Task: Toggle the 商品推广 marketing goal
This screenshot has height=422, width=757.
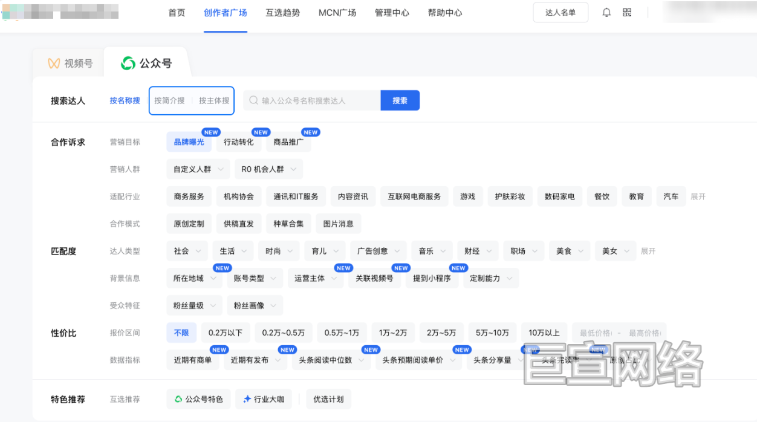Action: coord(288,142)
